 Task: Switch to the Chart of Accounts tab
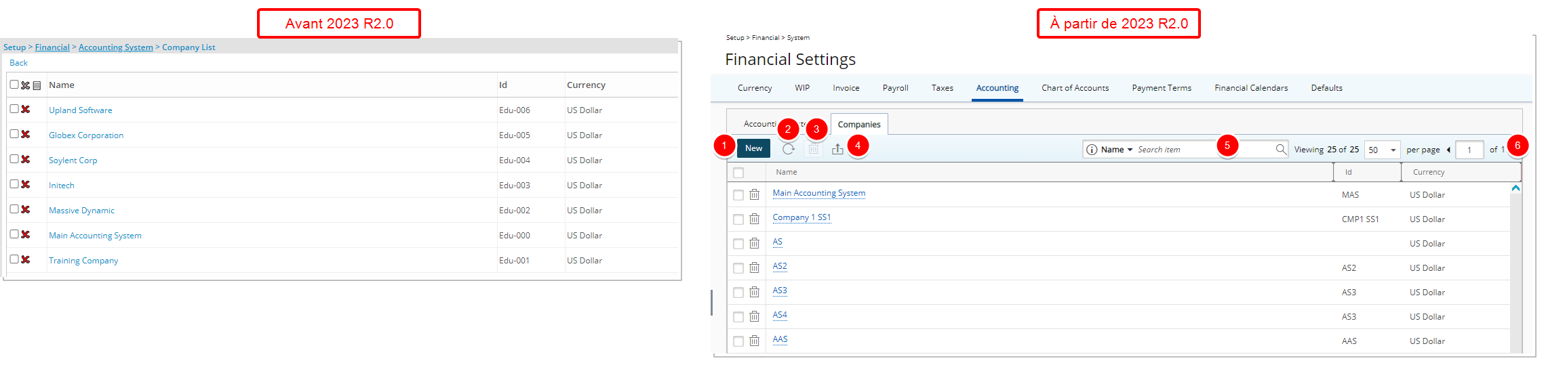pos(1075,88)
